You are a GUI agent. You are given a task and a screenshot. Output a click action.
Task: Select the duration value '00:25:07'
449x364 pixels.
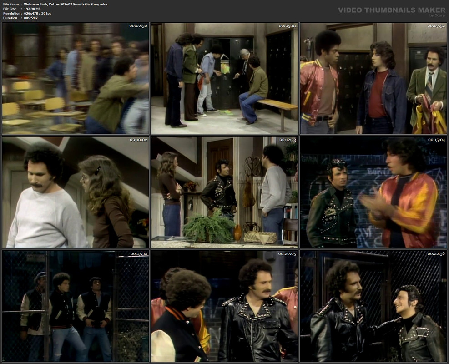pyautogui.click(x=31, y=18)
